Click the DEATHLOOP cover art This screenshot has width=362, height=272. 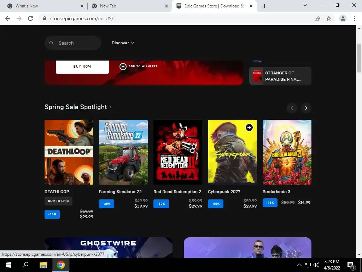(69, 152)
